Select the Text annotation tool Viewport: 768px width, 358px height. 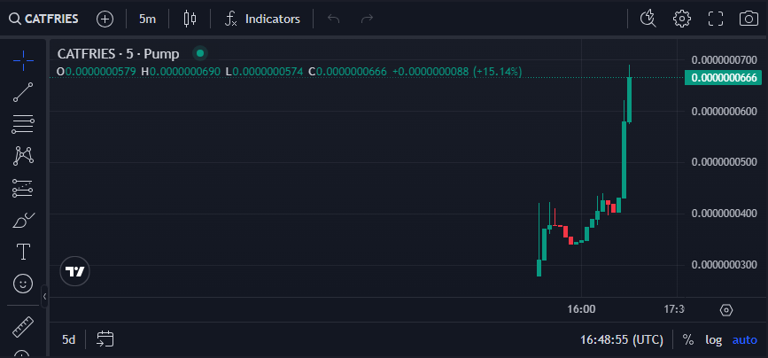click(23, 252)
